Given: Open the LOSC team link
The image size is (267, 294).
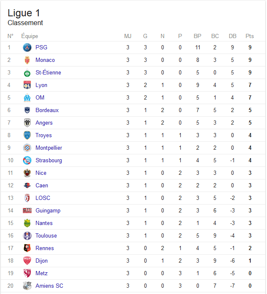Looking at the screenshot, I should click(x=43, y=198).
